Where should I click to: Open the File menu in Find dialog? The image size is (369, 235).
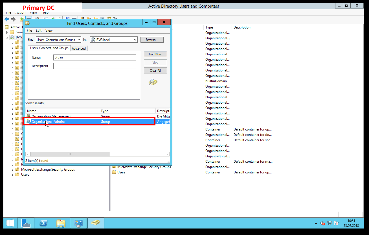tap(29, 31)
